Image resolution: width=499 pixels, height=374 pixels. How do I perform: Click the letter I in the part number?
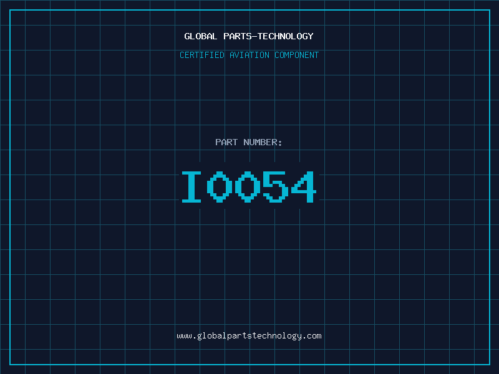[x=191, y=186]
